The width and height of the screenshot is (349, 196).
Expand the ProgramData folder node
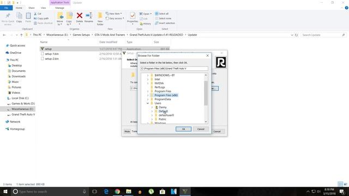click(148, 99)
